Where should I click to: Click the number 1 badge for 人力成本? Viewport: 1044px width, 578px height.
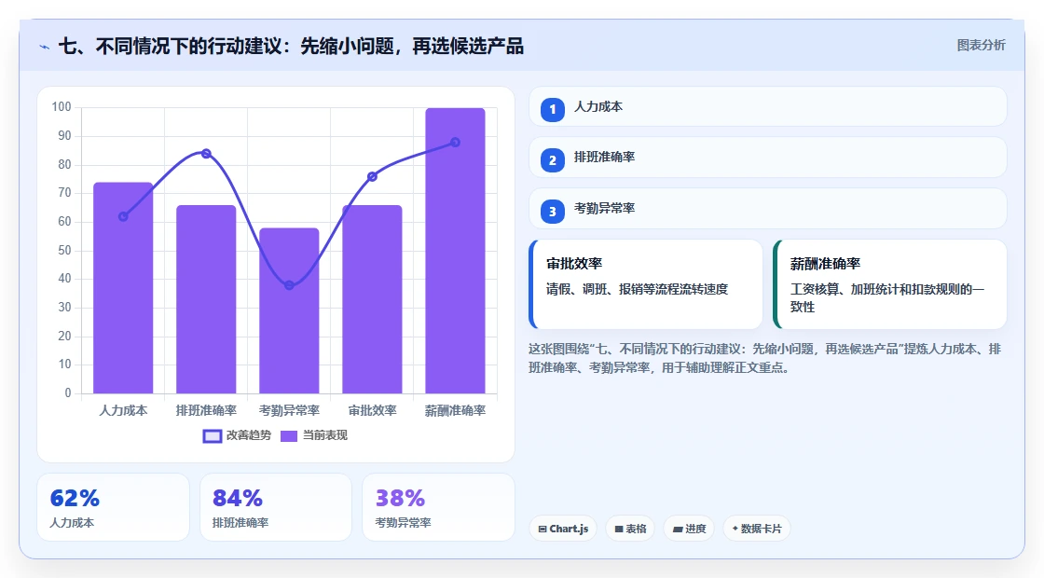552,109
